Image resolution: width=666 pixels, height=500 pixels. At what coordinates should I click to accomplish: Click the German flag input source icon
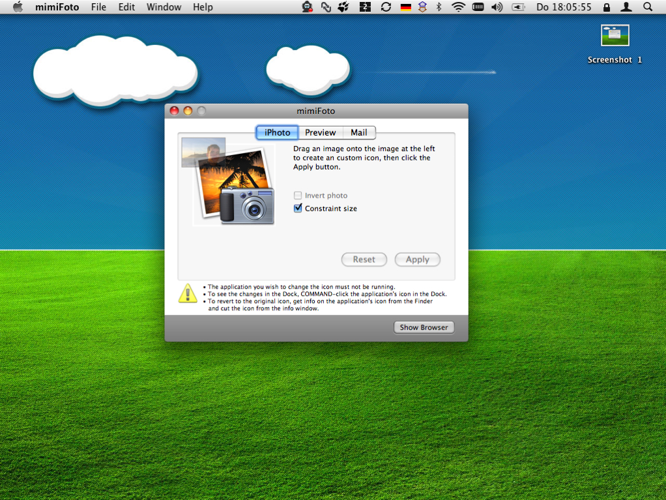(405, 7)
